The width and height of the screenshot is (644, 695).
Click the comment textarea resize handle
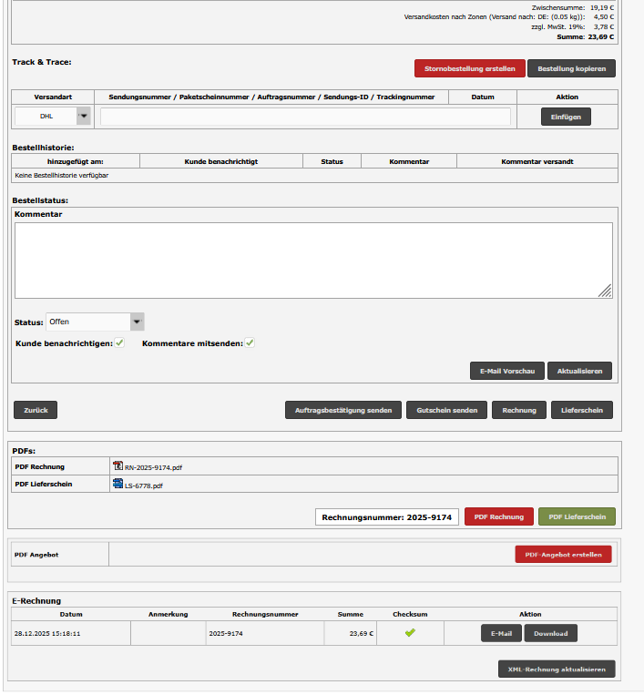pos(605,291)
